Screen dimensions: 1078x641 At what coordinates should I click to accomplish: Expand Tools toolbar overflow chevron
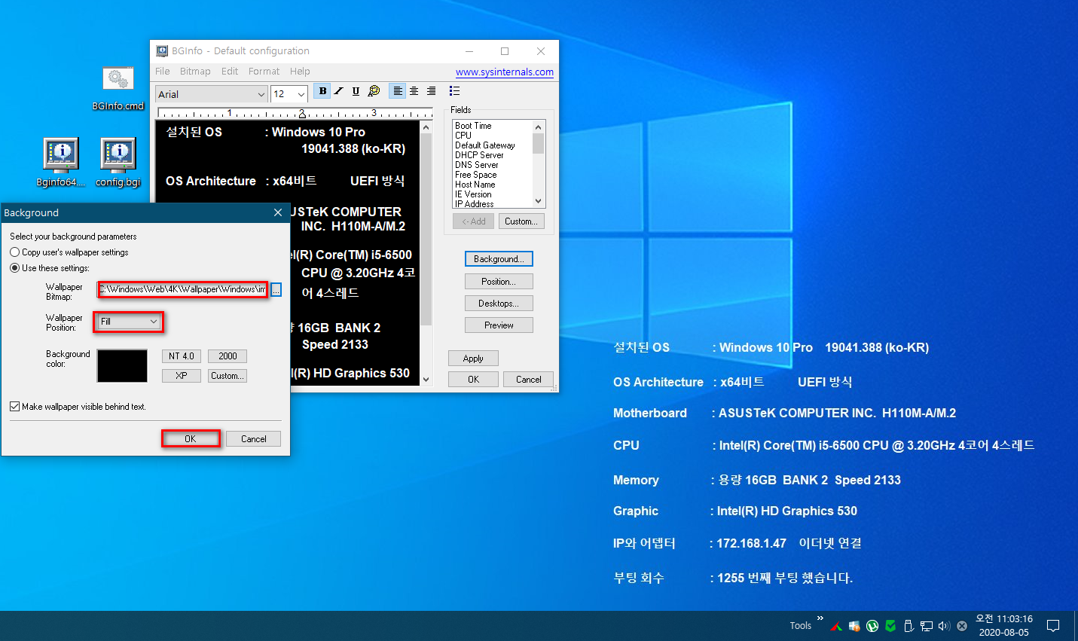coord(820,619)
